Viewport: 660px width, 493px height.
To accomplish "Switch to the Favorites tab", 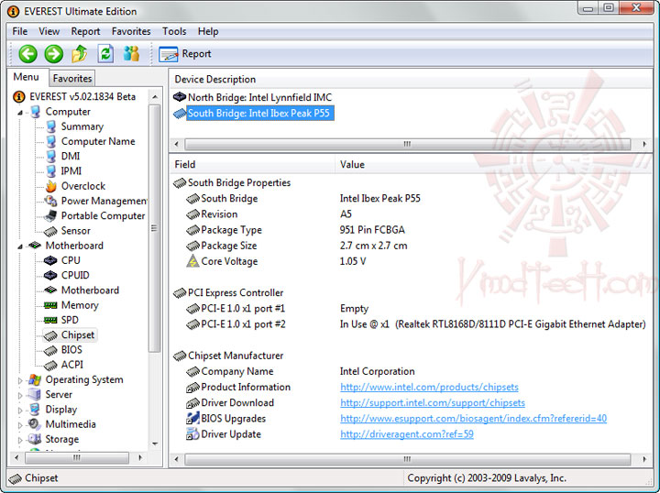I will pos(72,79).
